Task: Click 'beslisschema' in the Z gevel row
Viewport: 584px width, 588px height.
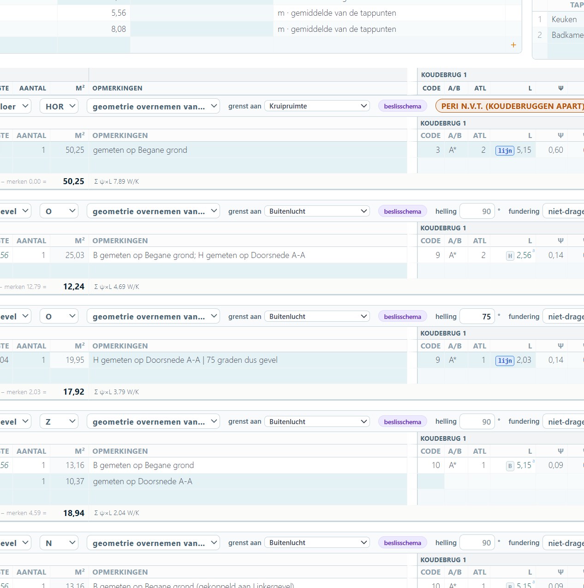Action: pyautogui.click(x=402, y=421)
